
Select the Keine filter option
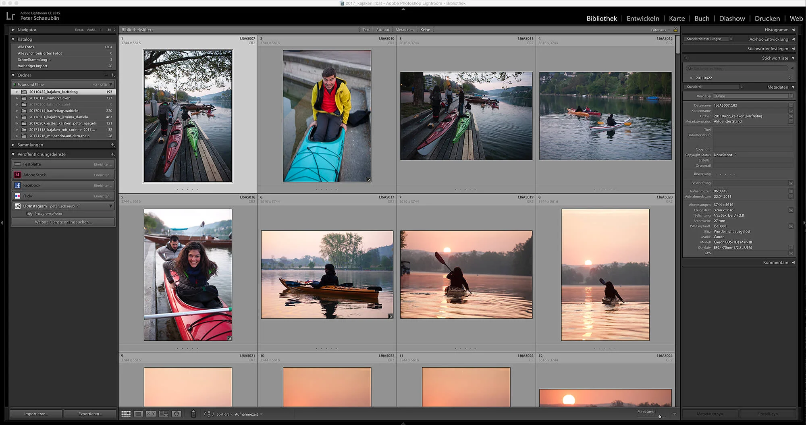tap(425, 30)
